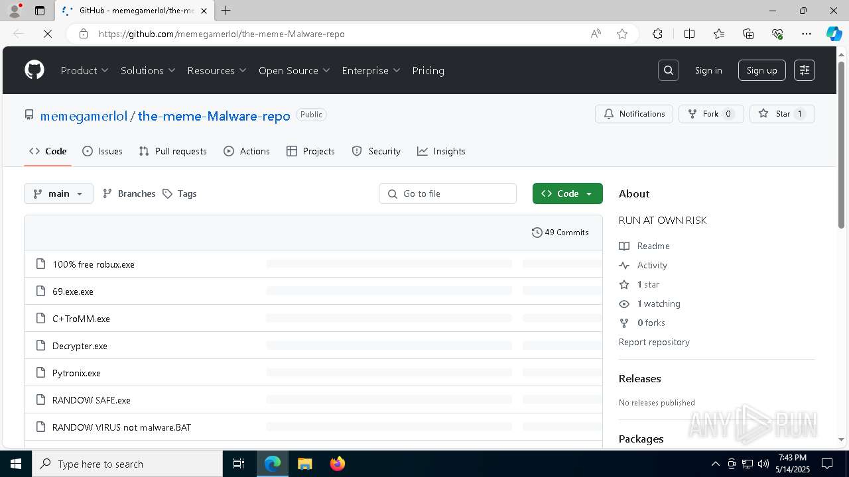
Task: Click the Edge profile icon
Action: tap(15, 11)
